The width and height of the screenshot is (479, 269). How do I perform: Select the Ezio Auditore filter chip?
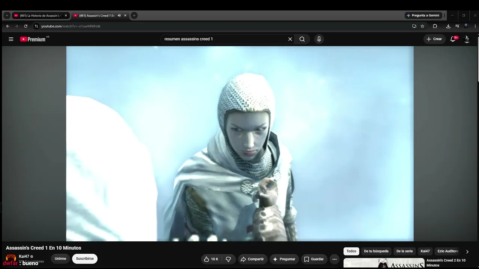[x=448, y=251]
